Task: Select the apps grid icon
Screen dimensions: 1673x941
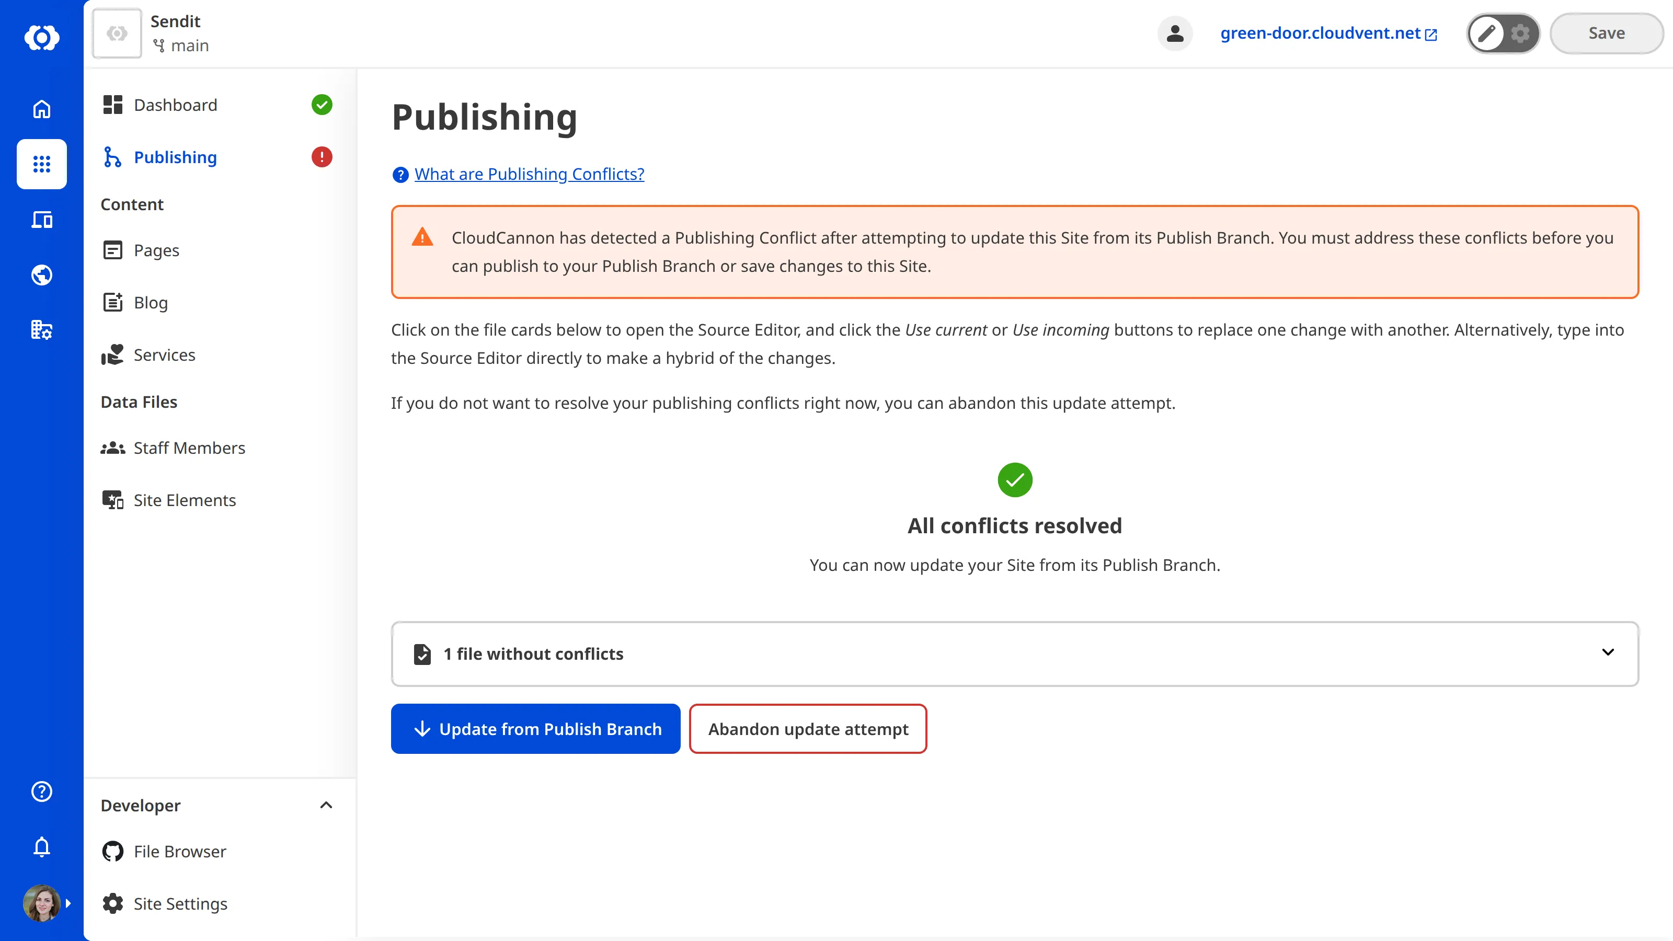Action: [42, 164]
